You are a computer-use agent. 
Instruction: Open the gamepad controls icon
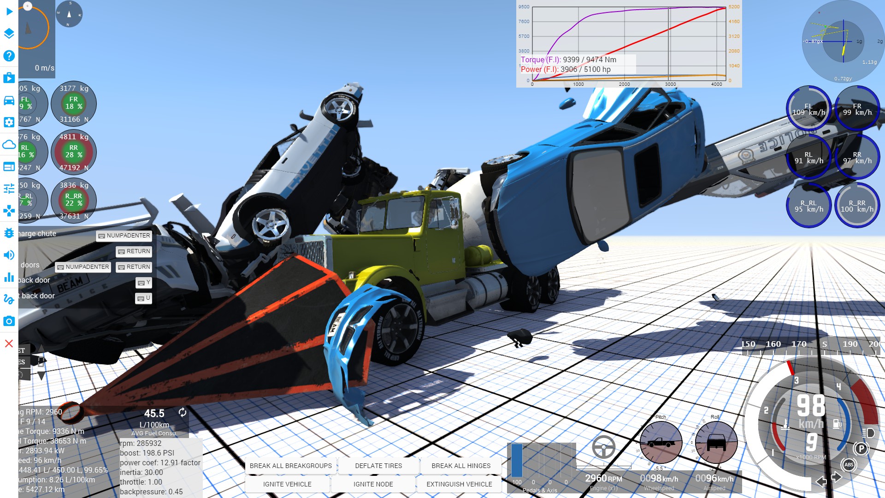coord(9,211)
